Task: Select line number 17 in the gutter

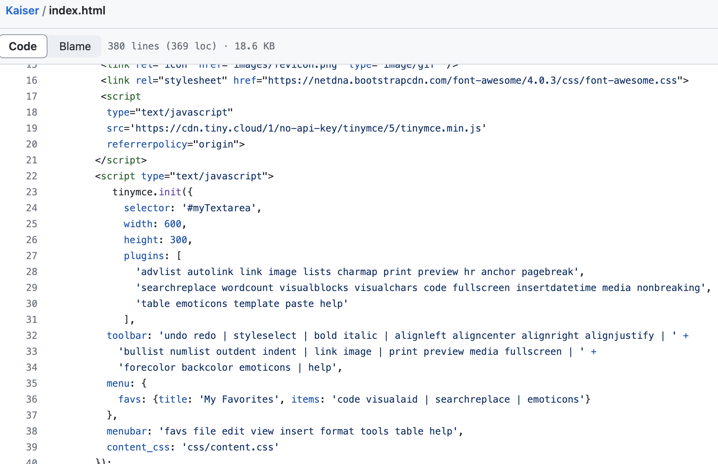Action: 32,96
